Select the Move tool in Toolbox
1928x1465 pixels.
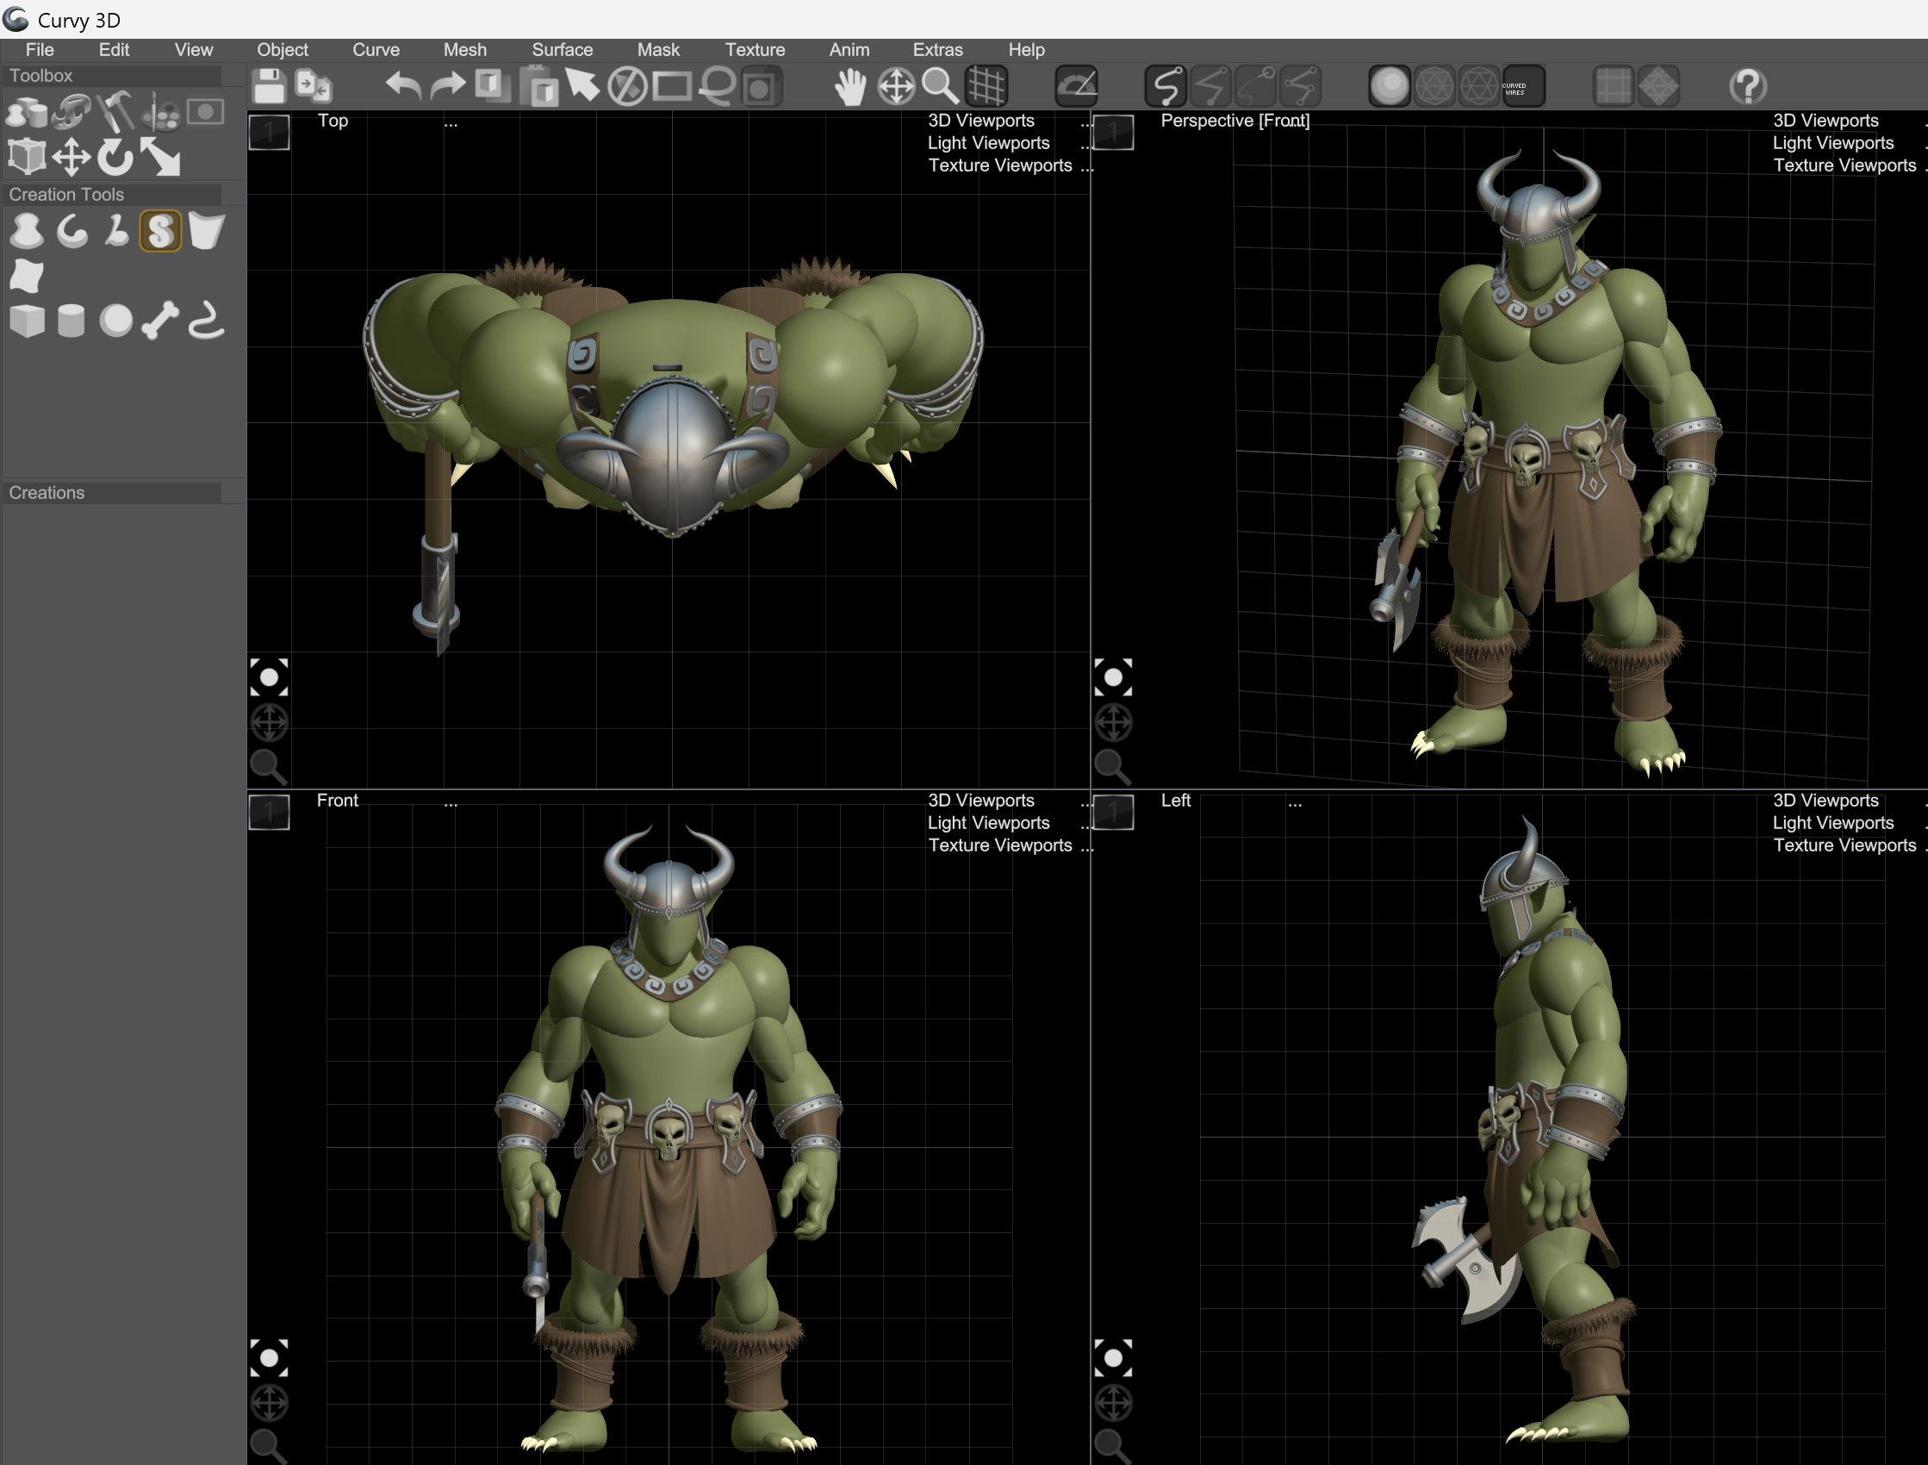(71, 158)
